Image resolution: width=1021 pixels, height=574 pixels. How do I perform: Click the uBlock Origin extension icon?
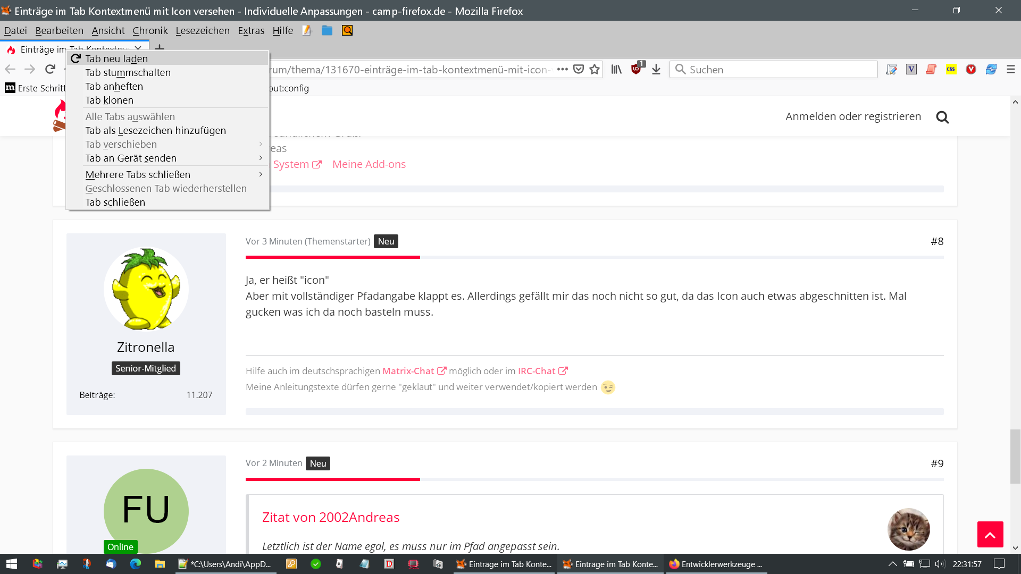tap(636, 69)
